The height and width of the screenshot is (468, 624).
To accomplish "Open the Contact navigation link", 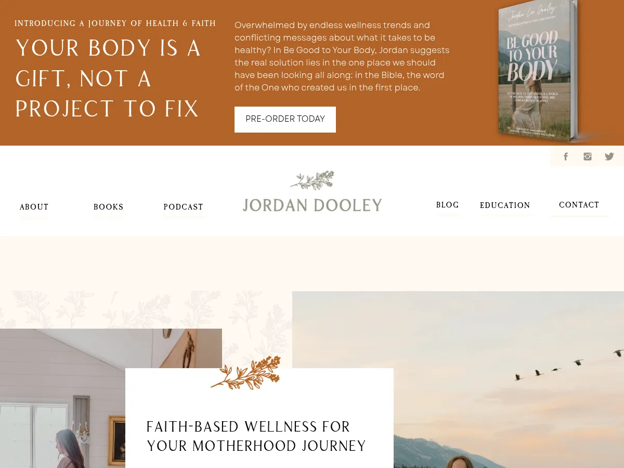I will (579, 205).
